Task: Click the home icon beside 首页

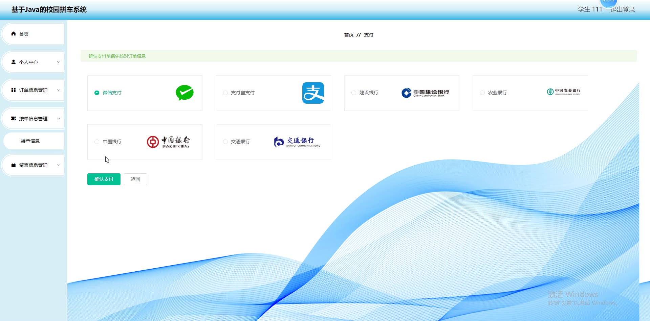Action: (x=14, y=34)
